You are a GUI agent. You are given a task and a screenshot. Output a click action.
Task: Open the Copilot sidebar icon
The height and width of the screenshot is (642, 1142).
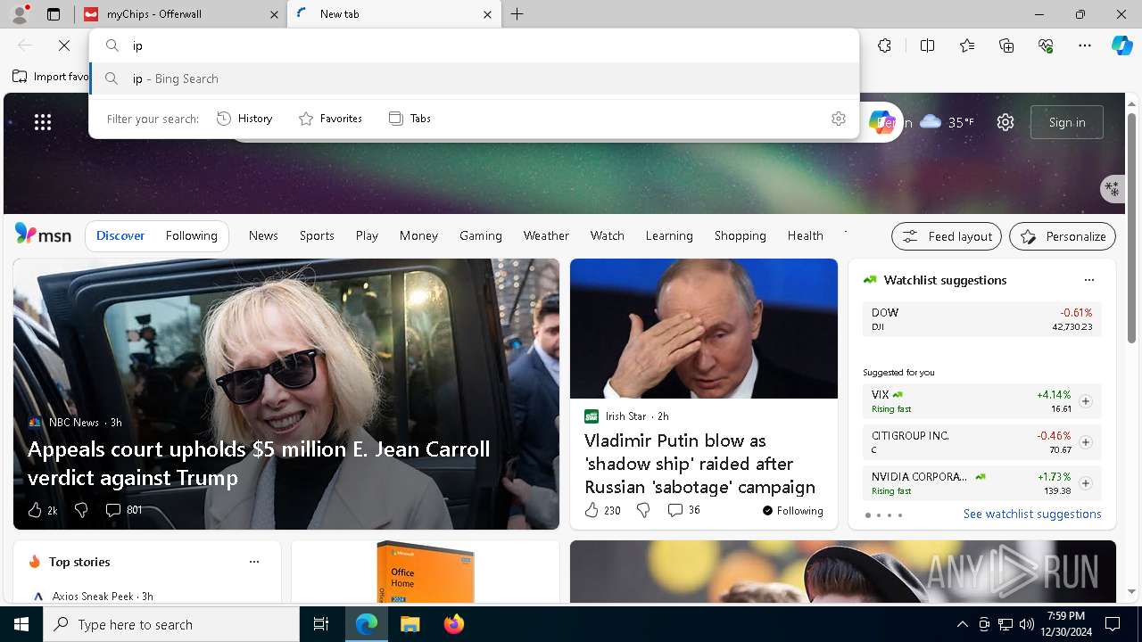coord(1121,45)
